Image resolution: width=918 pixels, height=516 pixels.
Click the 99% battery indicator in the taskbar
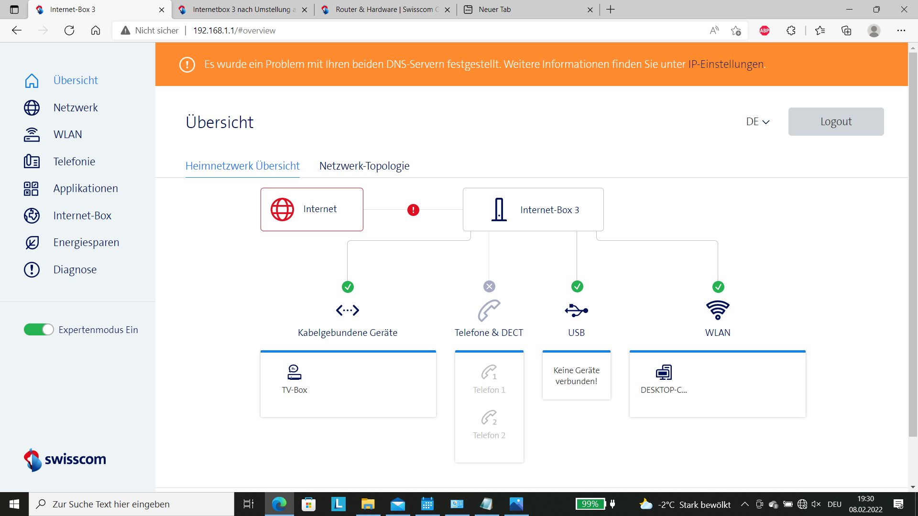[591, 504]
